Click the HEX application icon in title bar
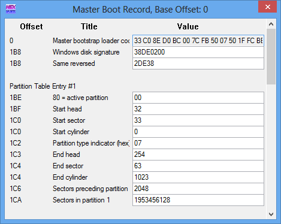The width and height of the screenshot is (281, 224). click(x=11, y=9)
